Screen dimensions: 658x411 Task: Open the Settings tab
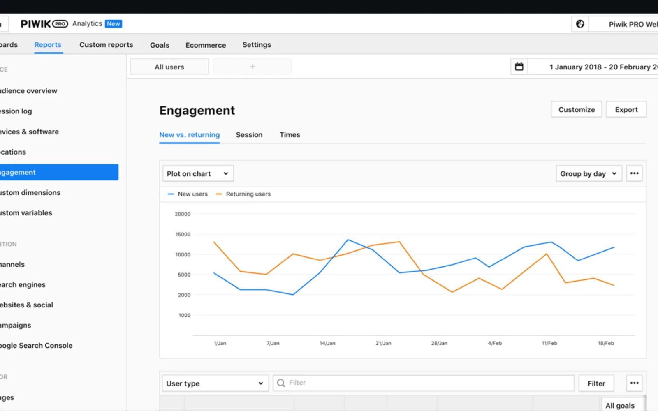(257, 45)
